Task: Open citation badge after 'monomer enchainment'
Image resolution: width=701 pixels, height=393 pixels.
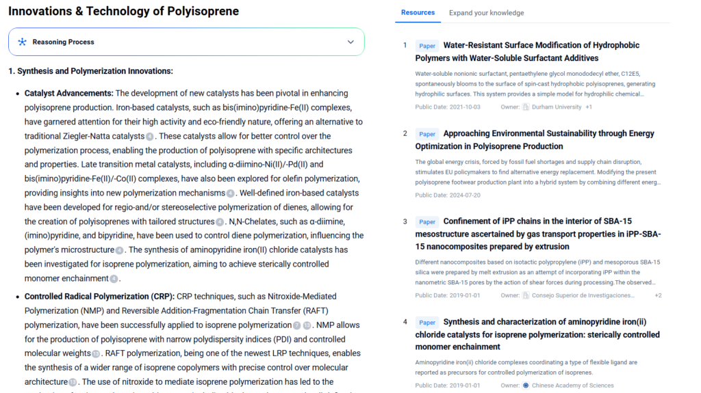Action: [114, 279]
